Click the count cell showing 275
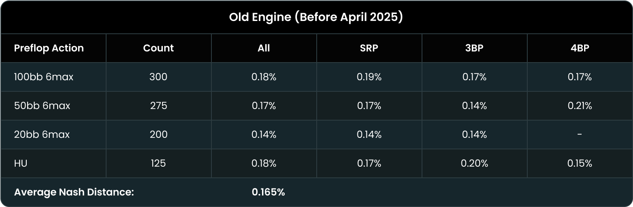The image size is (633, 207). tap(158, 106)
